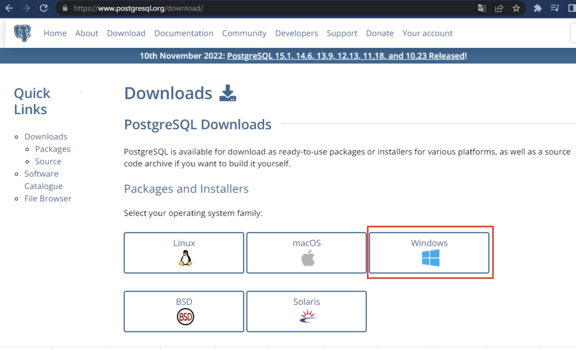
Task: Select the Windows label in its button
Action: tap(429, 243)
